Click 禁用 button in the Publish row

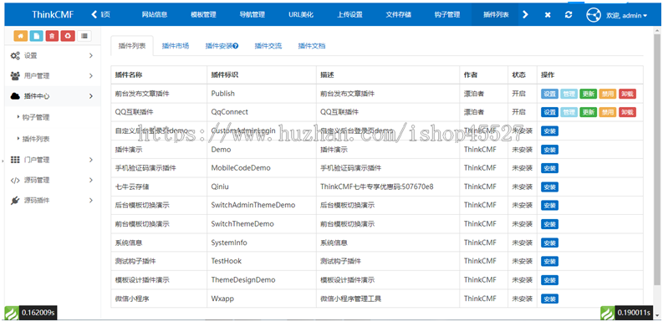(608, 94)
